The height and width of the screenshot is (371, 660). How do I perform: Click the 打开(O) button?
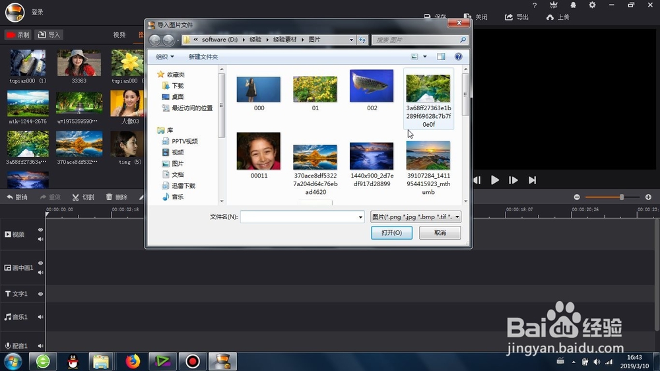click(391, 232)
